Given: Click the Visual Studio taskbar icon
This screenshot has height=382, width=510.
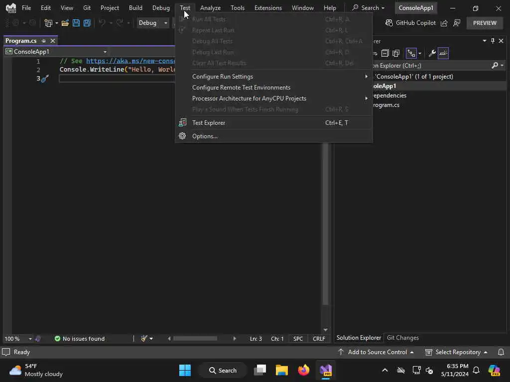Looking at the screenshot, I should pos(326,370).
